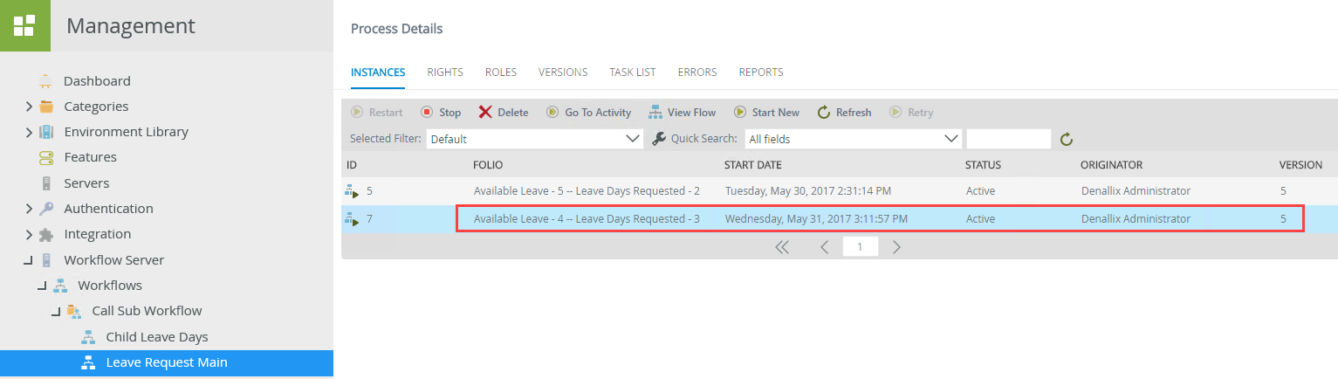Viewport: 1338px width, 379px height.
Task: Click the Child Leave Days workflow icon
Action: click(88, 337)
